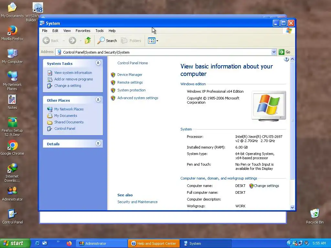Click Internet Explorer quick launch icon

[37, 243]
